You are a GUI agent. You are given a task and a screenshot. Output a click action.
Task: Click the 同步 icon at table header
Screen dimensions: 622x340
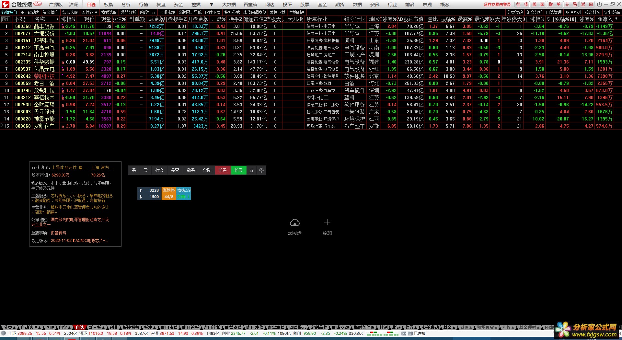point(6,19)
